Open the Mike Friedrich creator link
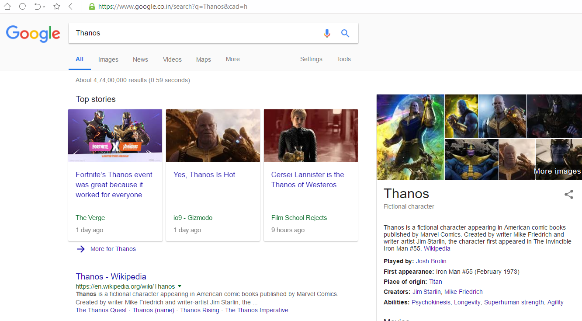 point(464,292)
